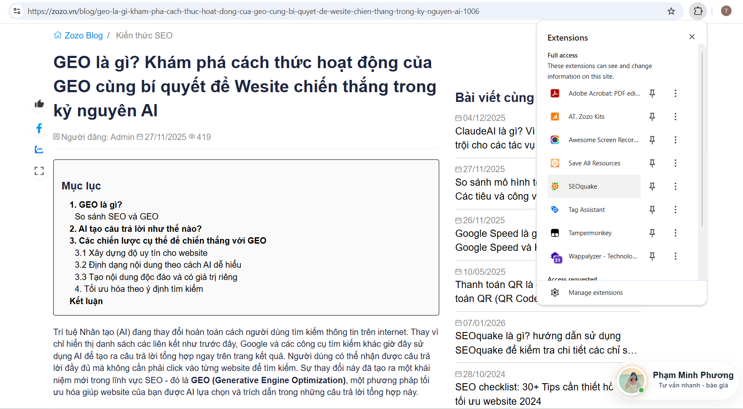The height and width of the screenshot is (409, 743).
Task: Click the Facebook share icon
Action: tap(39, 128)
